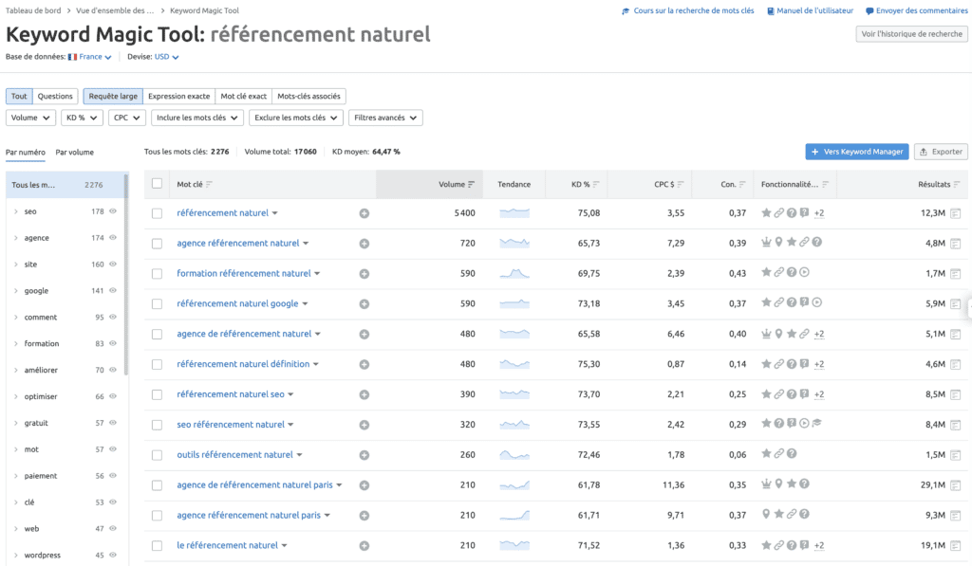Image resolution: width=972 pixels, height=566 pixels.
Task: Check the 'agence référencement naturel paris' row checkbox
Action: [157, 516]
